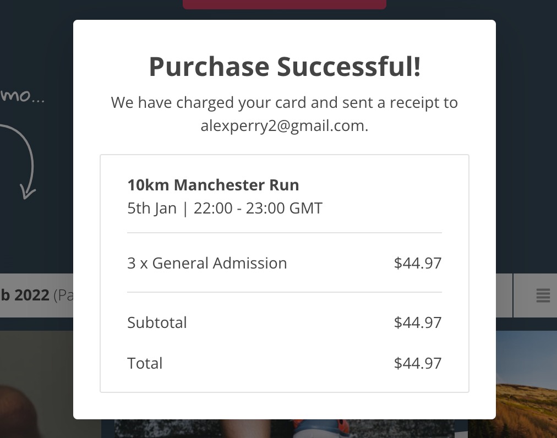
Task: Dismiss dialog via dark overlay at top left
Action: 36,36
